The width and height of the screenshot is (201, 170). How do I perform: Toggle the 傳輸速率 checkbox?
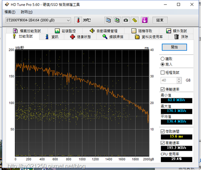coord(162,89)
